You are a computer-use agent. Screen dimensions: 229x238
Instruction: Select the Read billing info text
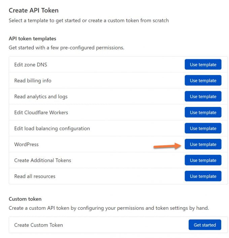coord(33,81)
